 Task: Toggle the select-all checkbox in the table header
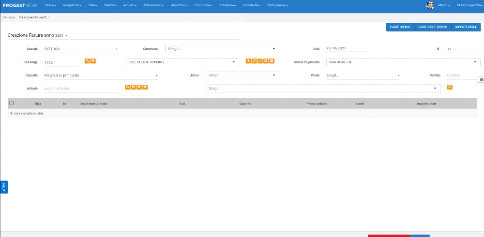coord(12,103)
